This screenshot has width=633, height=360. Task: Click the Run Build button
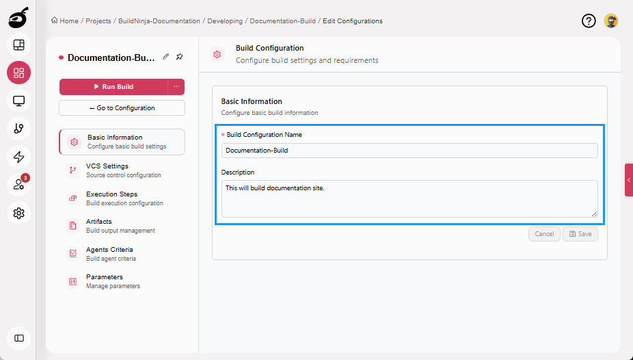(x=113, y=87)
